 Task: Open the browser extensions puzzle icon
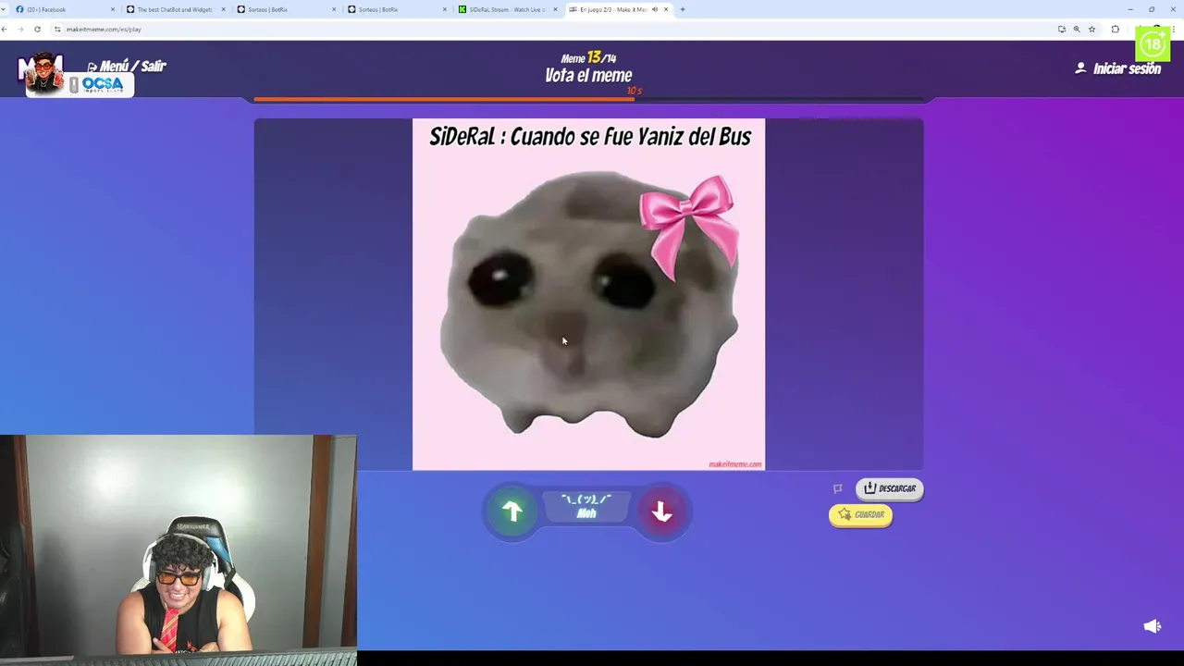[1115, 29]
